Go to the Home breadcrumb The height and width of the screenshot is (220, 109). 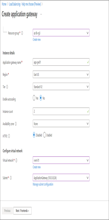(4, 4)
